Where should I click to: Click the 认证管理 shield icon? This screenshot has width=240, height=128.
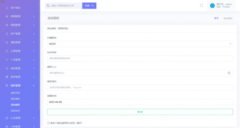tap(7, 118)
